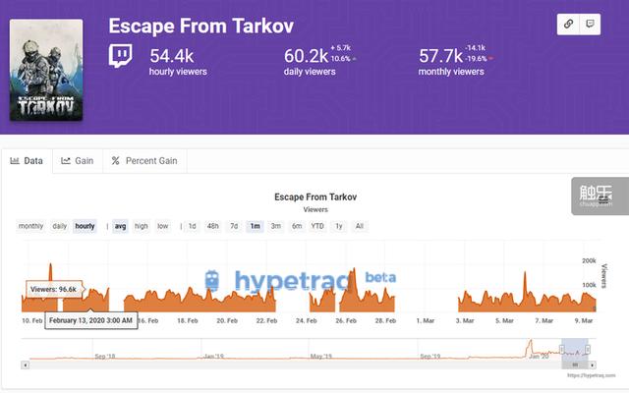The width and height of the screenshot is (629, 393).
Task: Set chart range to 1d
Action: coord(193,226)
